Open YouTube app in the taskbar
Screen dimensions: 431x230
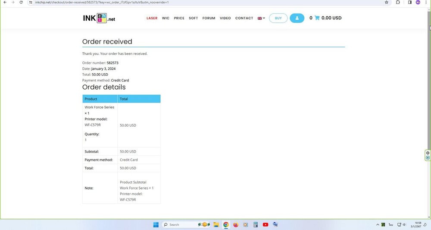[x=265, y=224]
